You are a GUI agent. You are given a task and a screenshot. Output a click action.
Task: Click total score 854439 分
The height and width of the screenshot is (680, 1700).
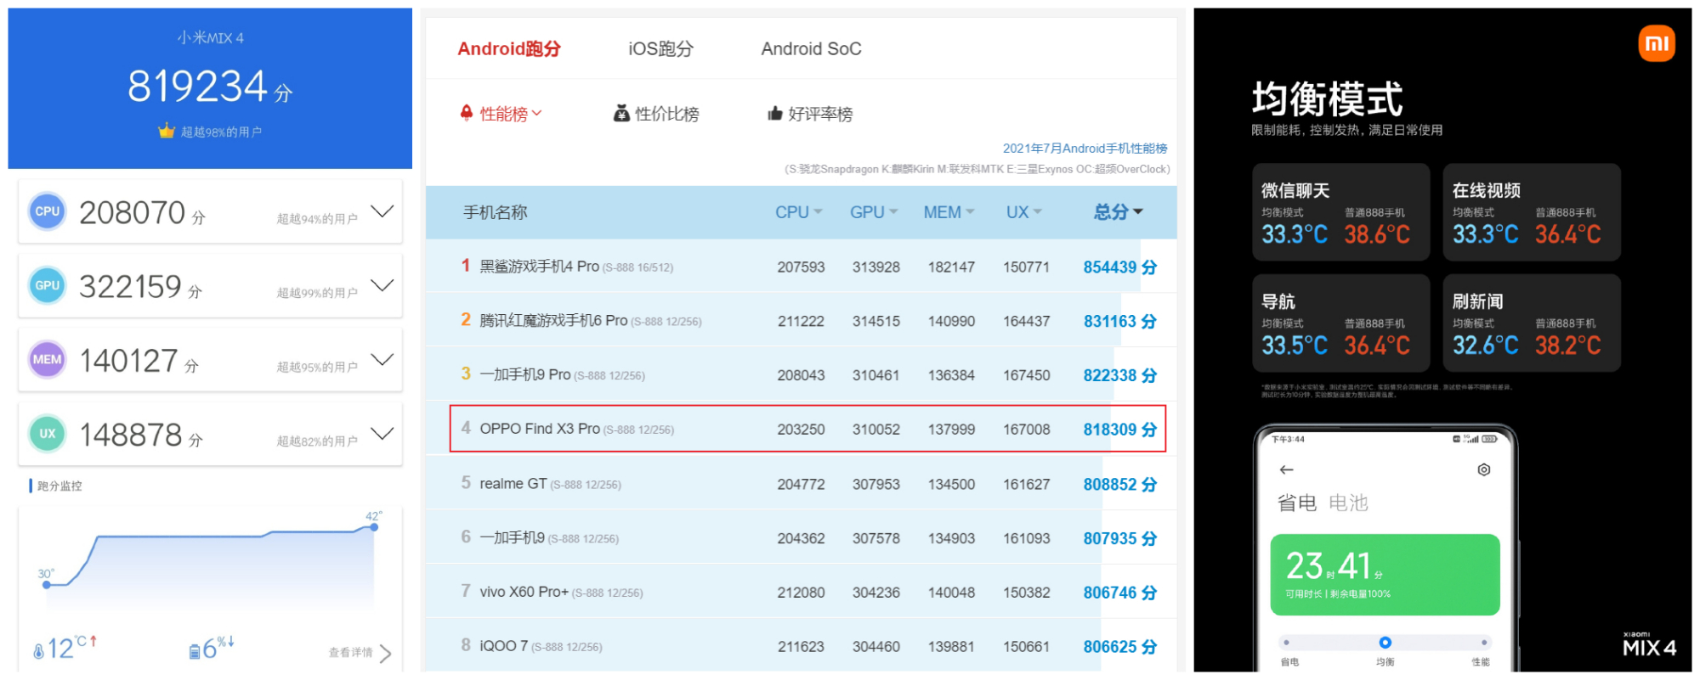pos(1119,267)
